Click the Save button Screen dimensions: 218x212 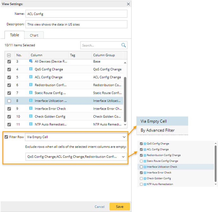click(120, 207)
